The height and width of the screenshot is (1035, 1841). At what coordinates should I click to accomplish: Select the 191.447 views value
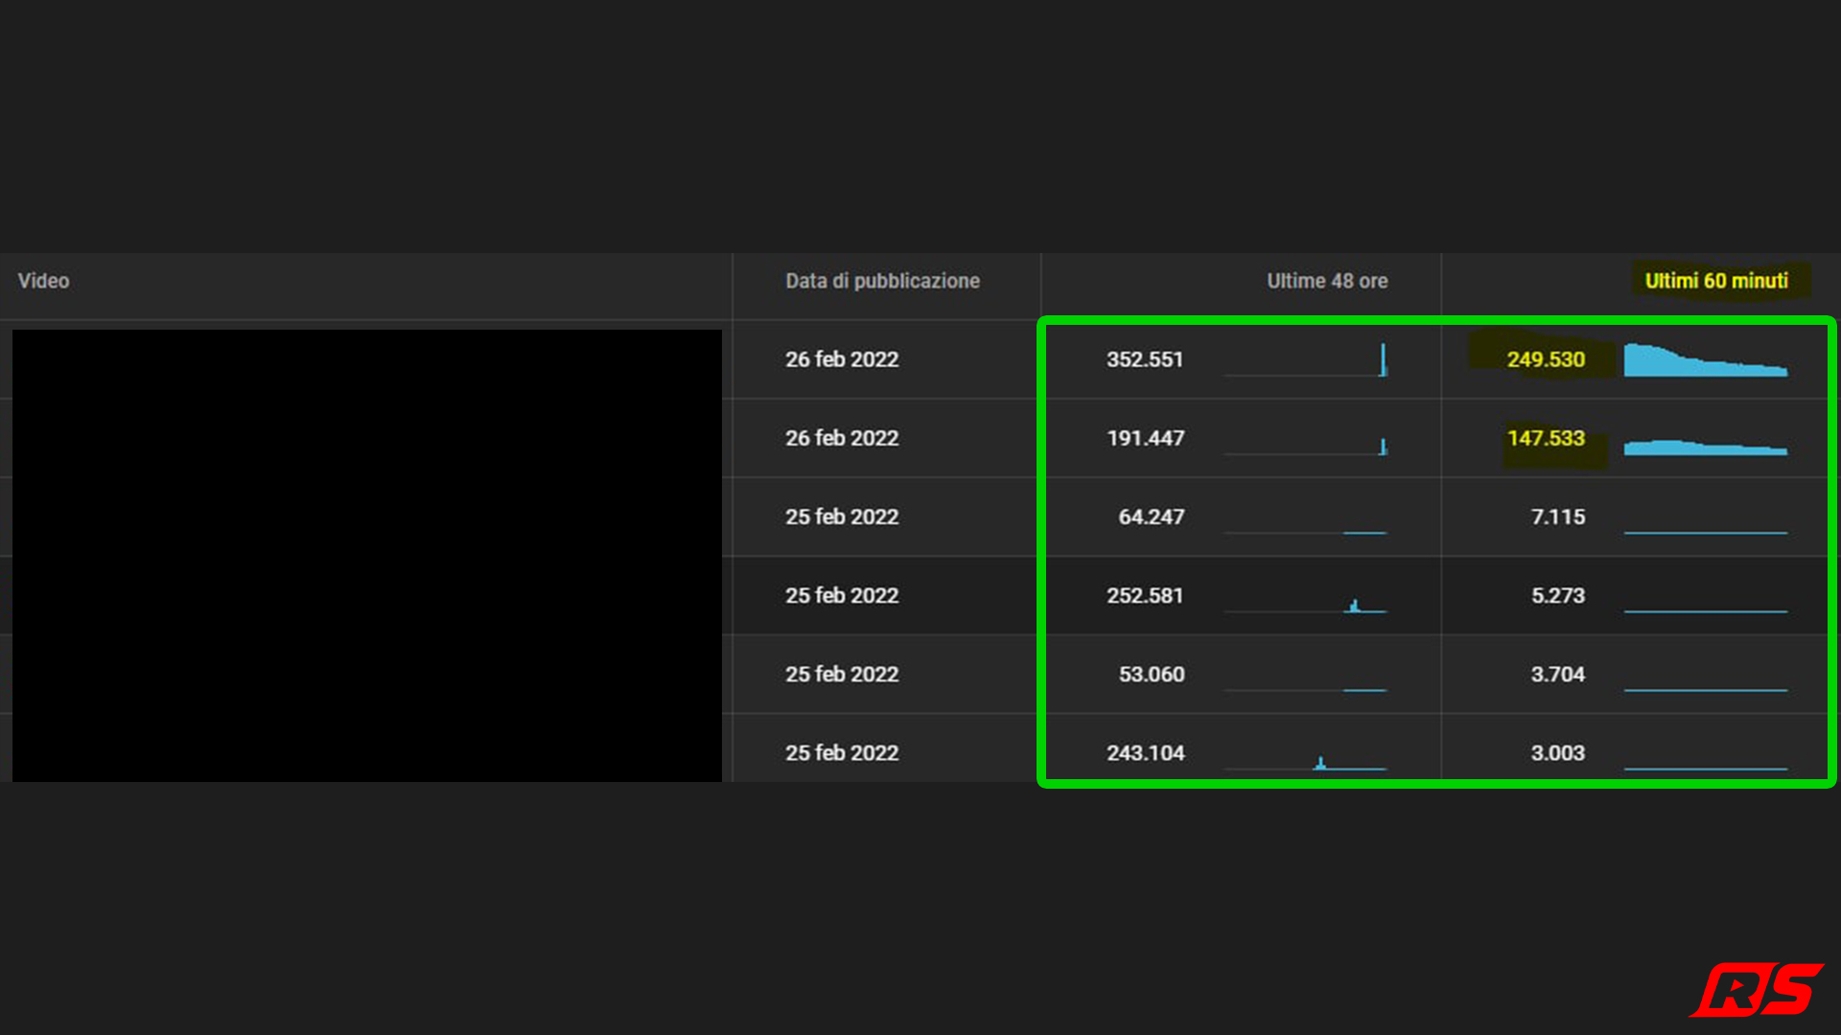coord(1145,438)
